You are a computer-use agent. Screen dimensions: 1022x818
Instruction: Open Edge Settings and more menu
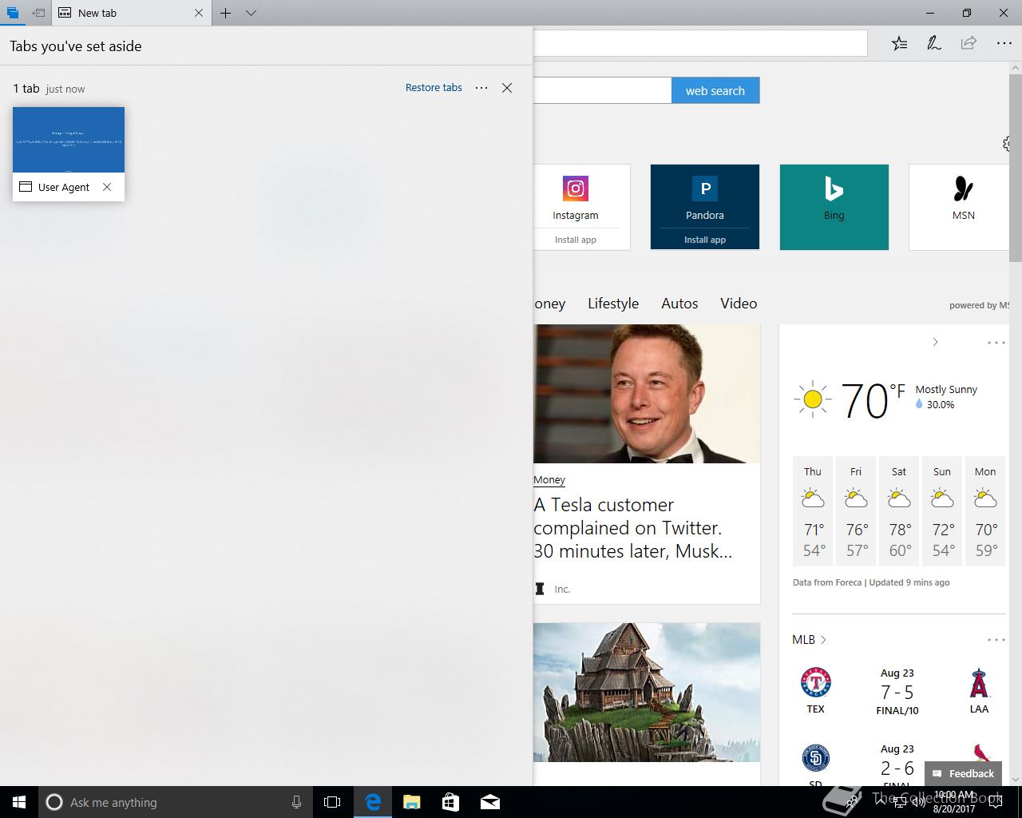click(x=1004, y=43)
